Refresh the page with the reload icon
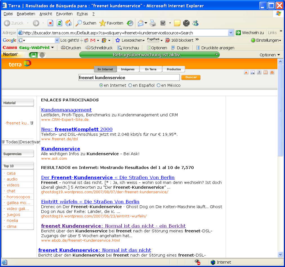This screenshot has height=267, width=285. click(x=59, y=23)
